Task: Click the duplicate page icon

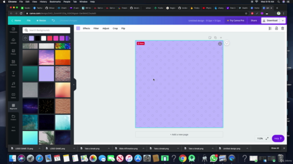Action: (216, 38)
